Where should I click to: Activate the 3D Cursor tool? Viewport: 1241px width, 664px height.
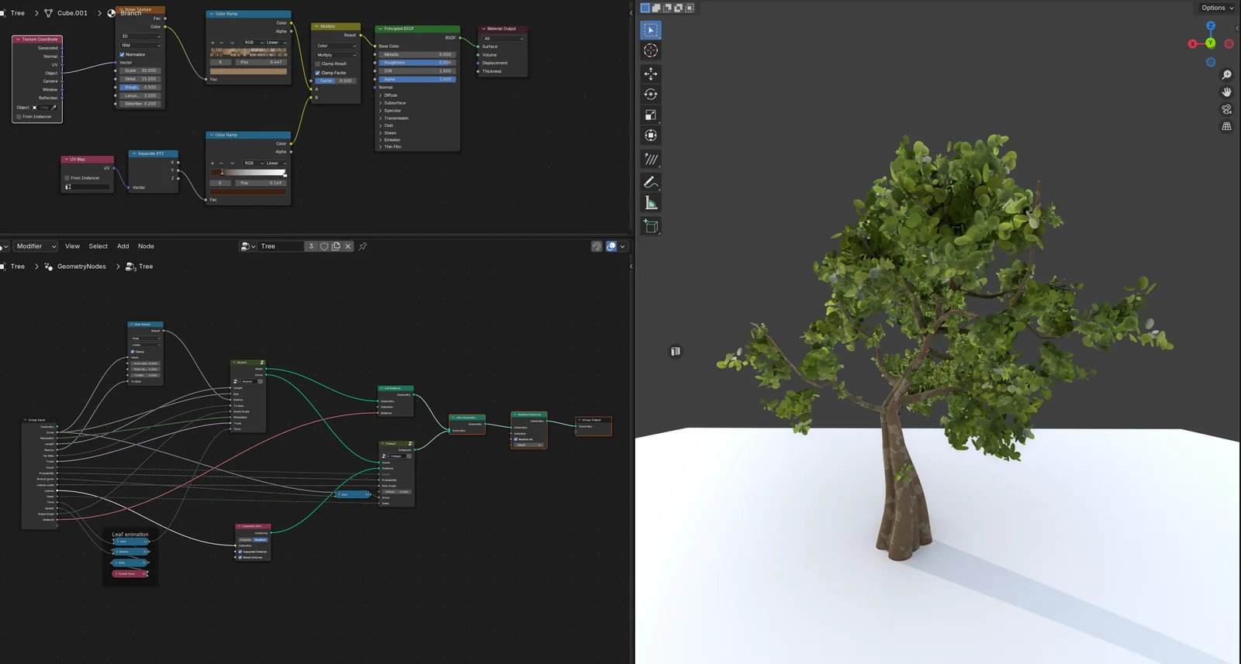651,50
